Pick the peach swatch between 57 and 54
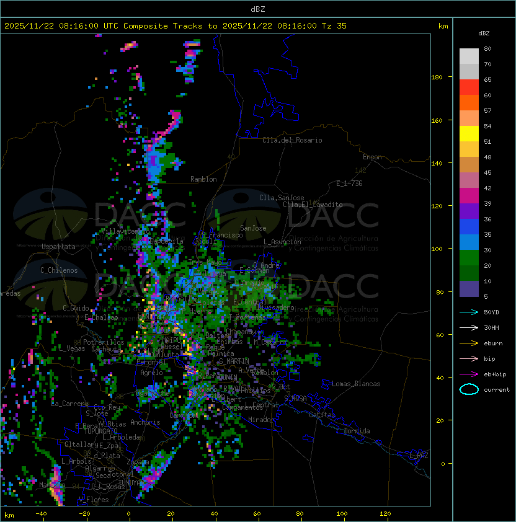516x522 pixels. (469, 118)
